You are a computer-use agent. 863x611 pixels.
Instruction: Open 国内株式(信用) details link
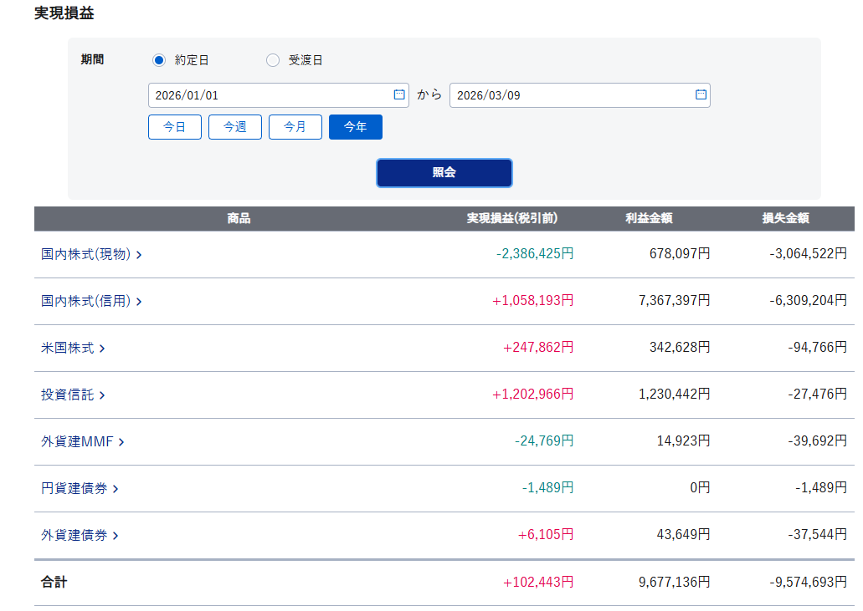point(90,301)
